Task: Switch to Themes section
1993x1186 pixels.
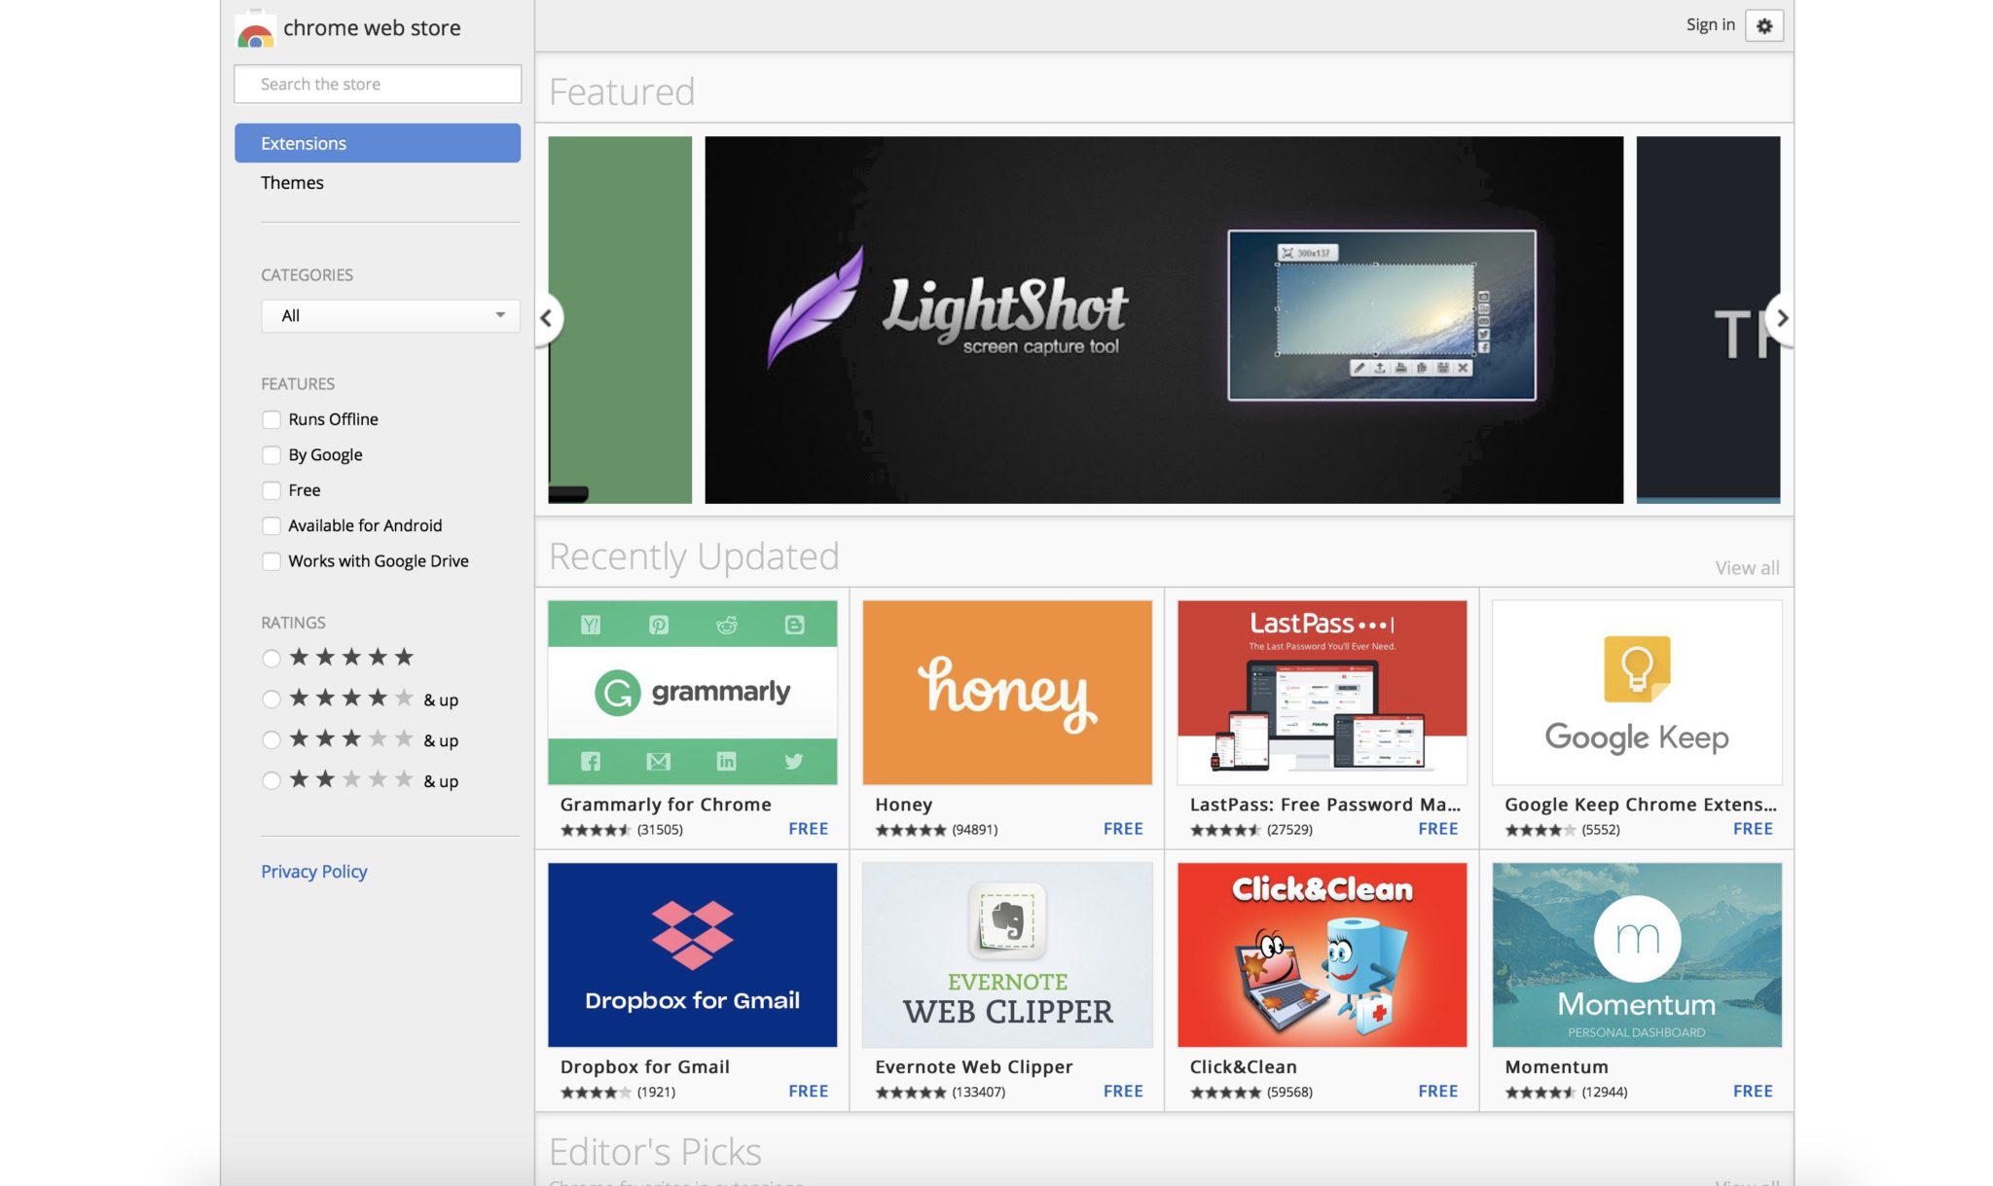Action: (292, 183)
